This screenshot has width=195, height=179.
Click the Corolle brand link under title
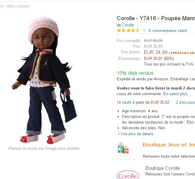click(x=128, y=25)
